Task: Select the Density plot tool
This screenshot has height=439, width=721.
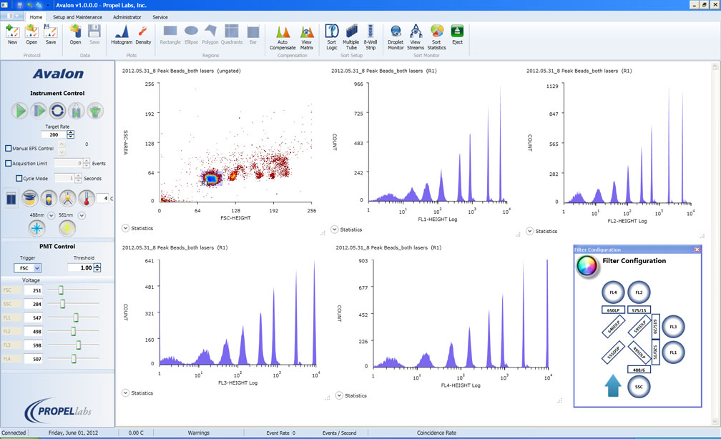Action: pos(143,35)
